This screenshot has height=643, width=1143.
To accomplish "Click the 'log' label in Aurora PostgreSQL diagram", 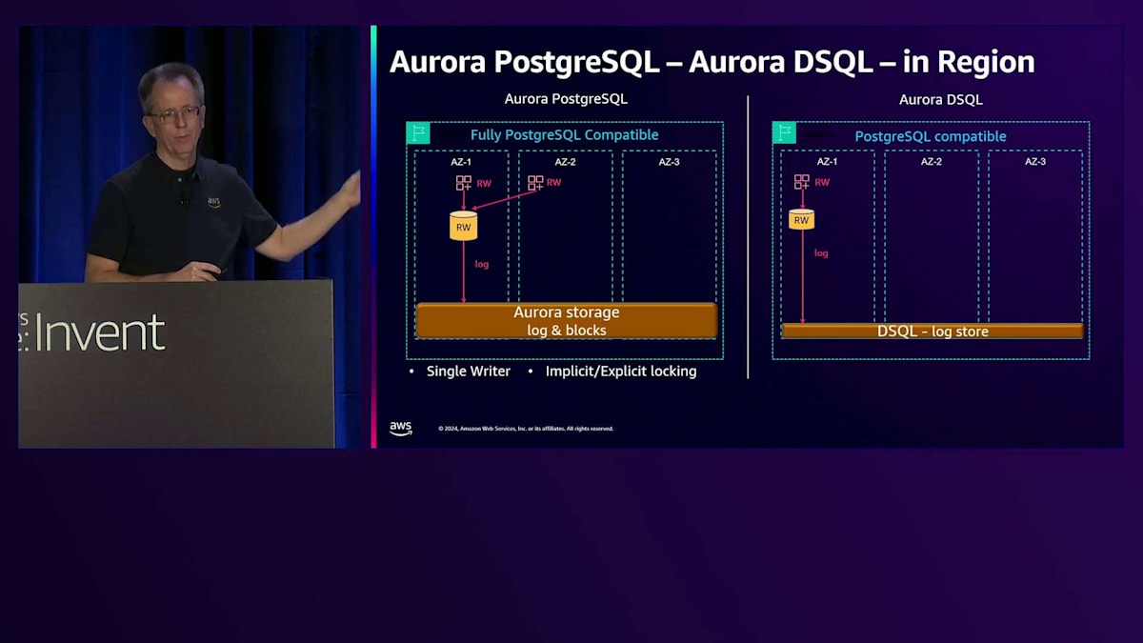I will [482, 264].
